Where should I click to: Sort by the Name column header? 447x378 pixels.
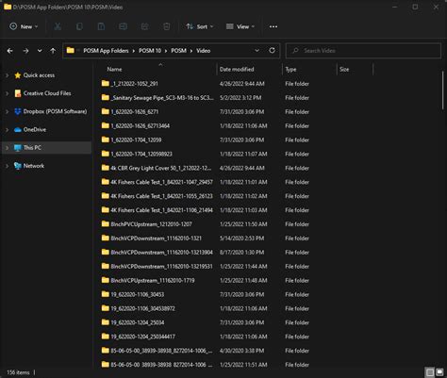[x=114, y=69]
